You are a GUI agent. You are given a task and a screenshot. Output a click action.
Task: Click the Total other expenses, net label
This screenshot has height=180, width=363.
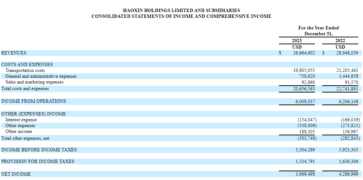click(x=25, y=138)
